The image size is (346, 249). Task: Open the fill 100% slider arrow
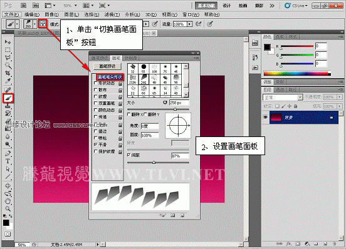(340, 106)
